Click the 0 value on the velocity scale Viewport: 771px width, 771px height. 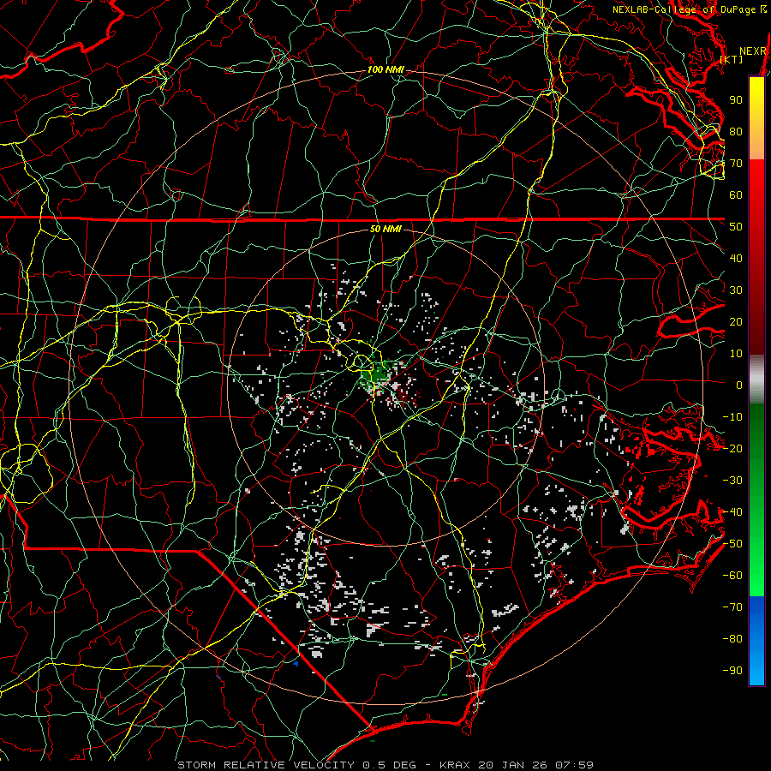click(x=739, y=385)
